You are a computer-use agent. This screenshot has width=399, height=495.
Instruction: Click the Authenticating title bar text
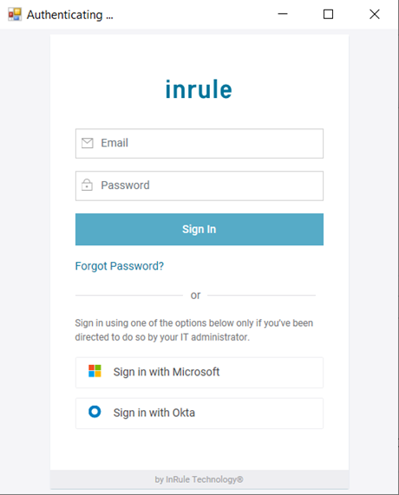click(x=69, y=15)
